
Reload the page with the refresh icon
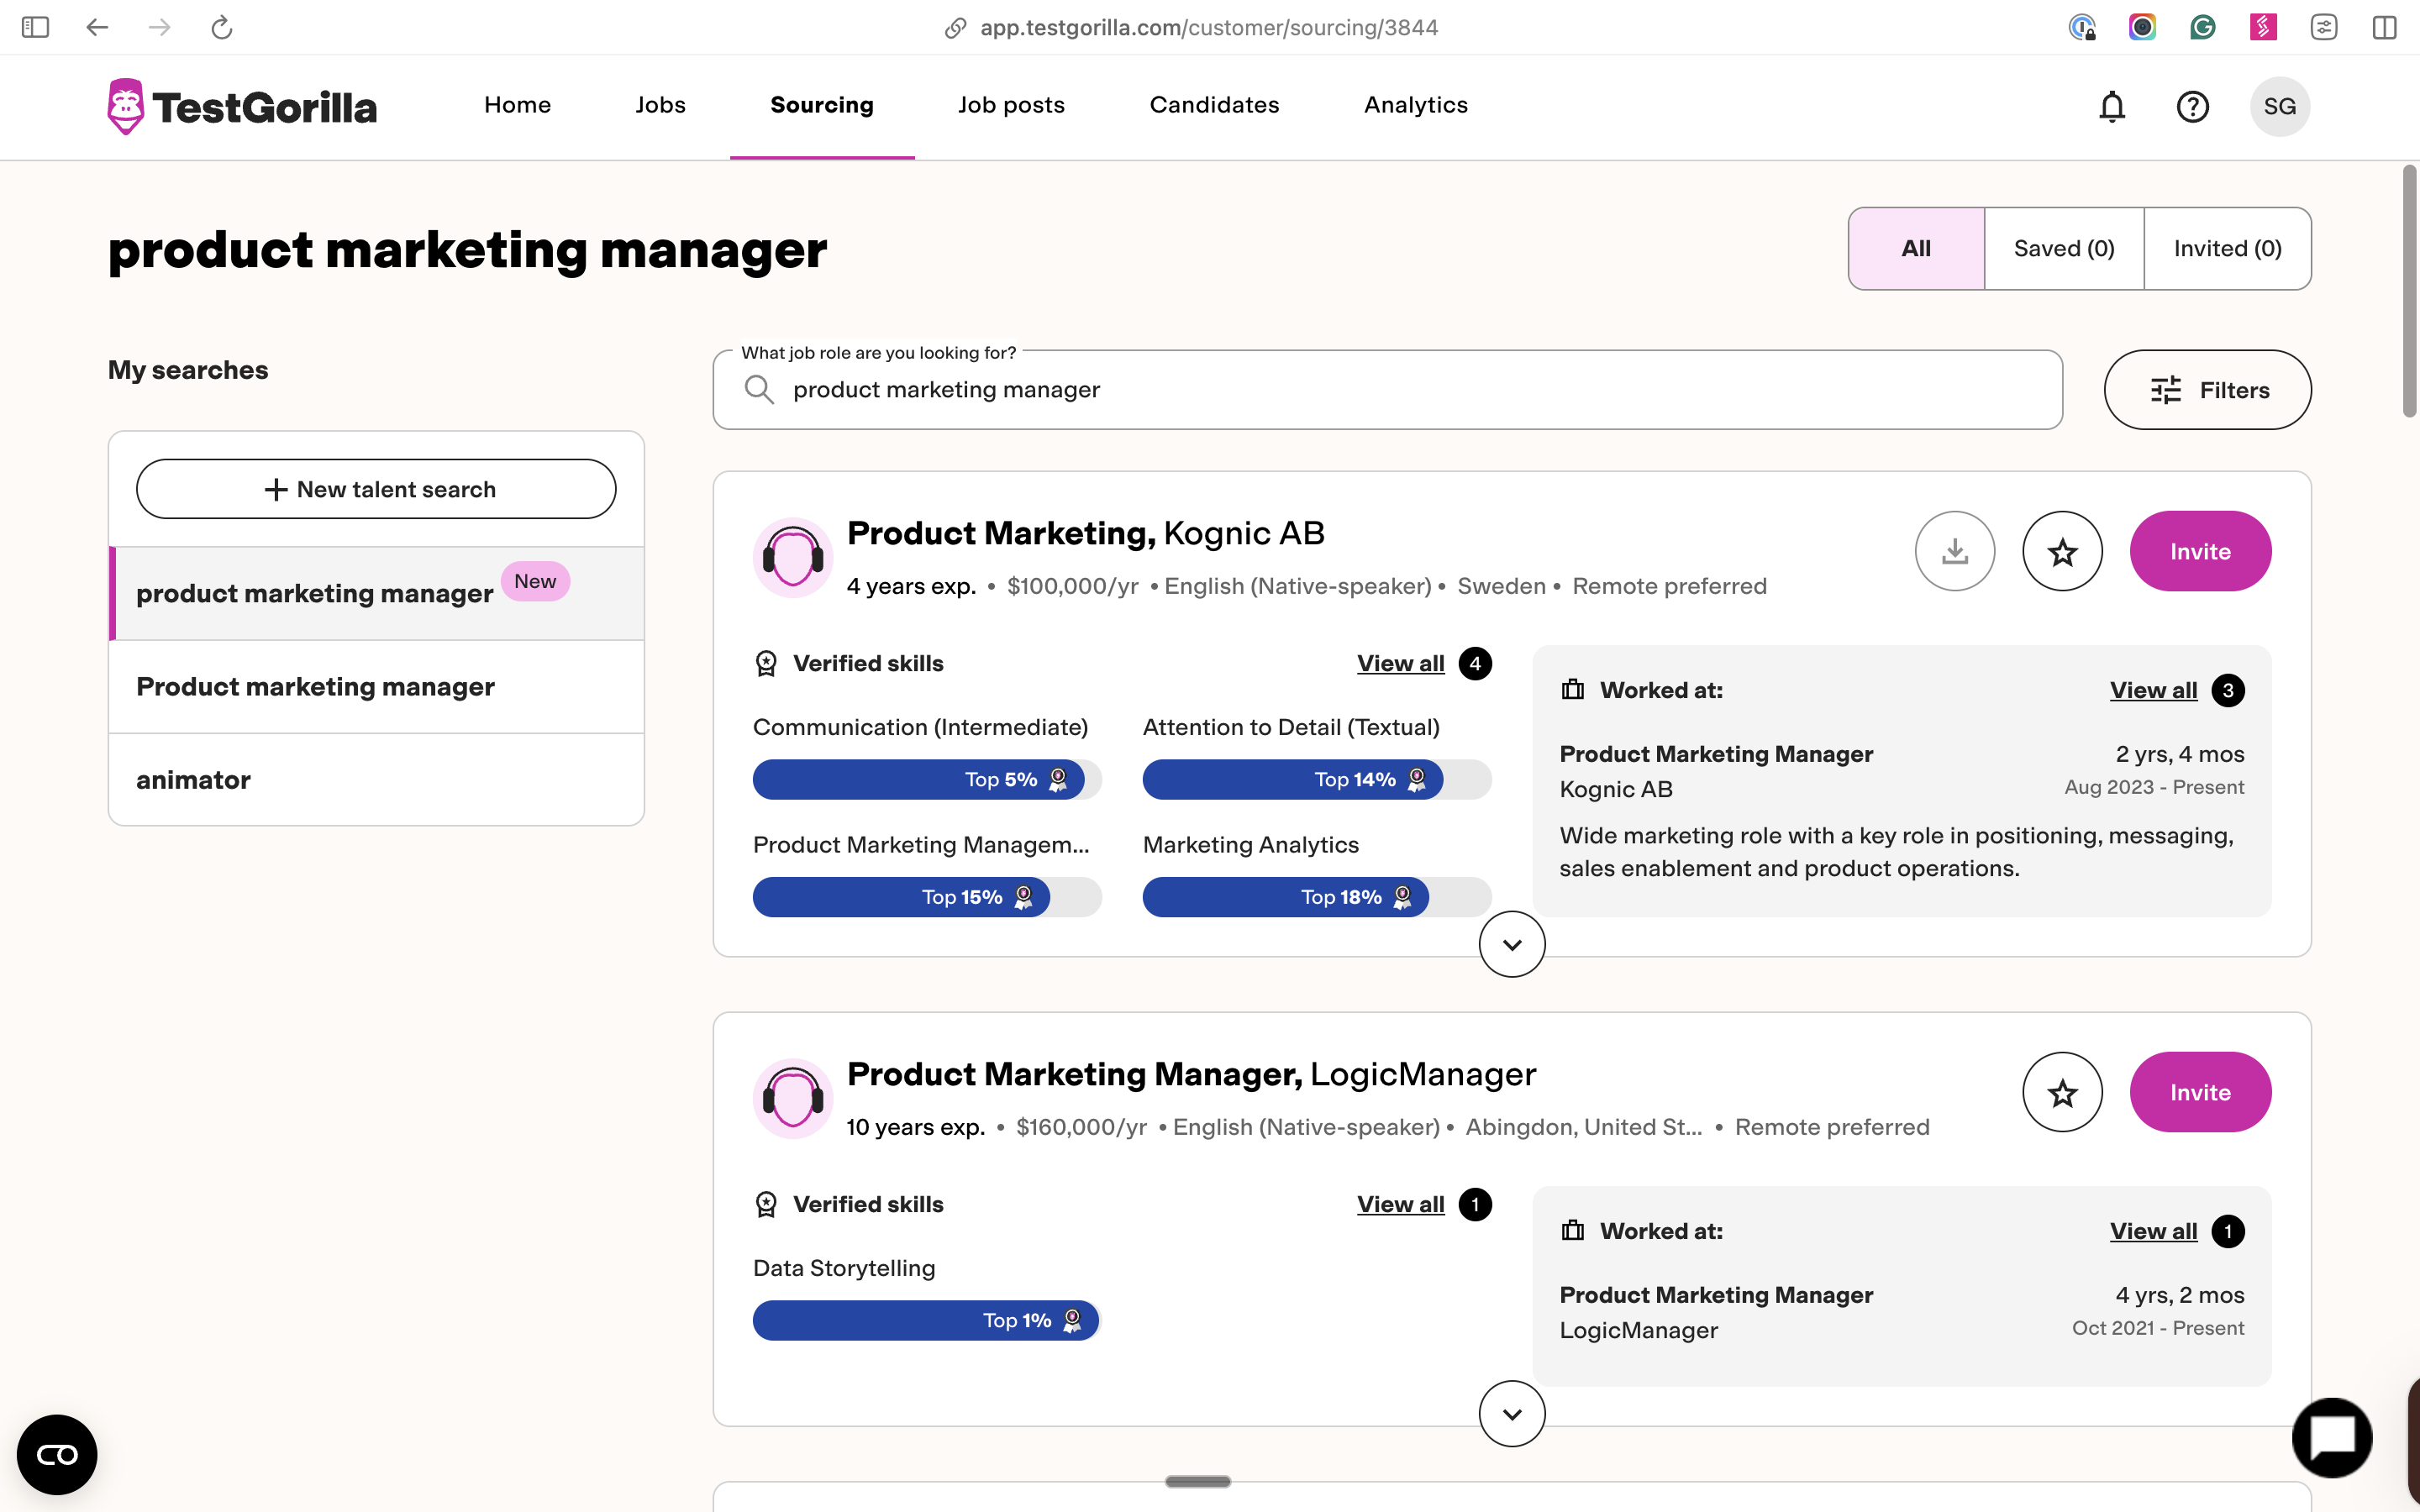click(x=222, y=27)
